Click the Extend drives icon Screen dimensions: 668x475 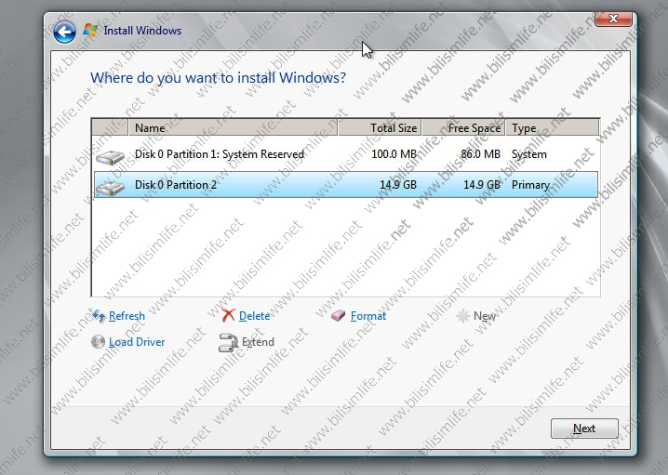click(x=228, y=343)
